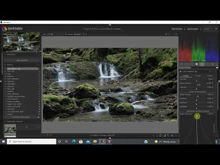This screenshot has height=165, width=220.
Task: Click darktable icon in the taskbar
Action: [x=102, y=142]
